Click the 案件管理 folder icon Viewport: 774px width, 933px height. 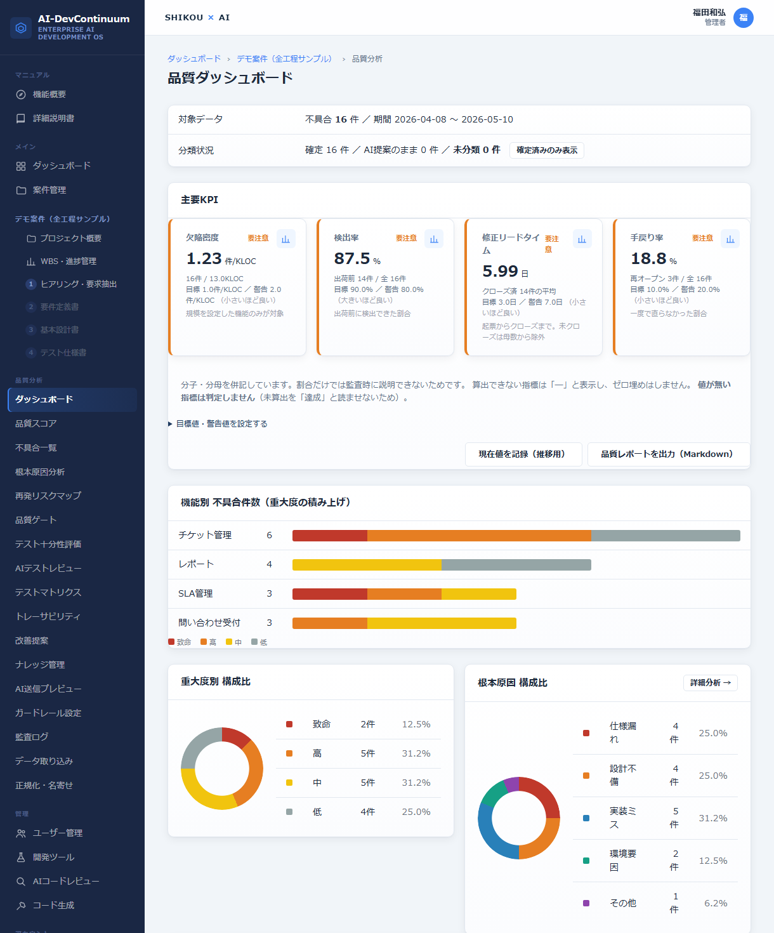(21, 190)
